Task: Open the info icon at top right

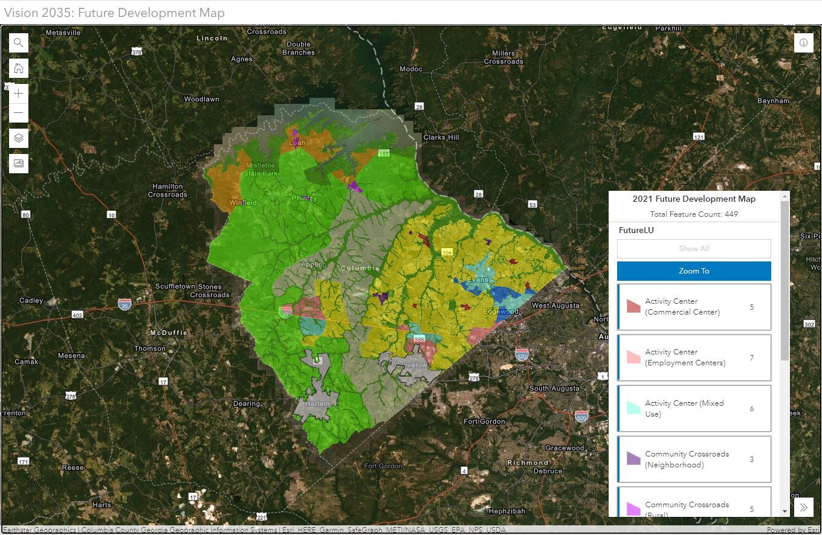Action: [803, 43]
